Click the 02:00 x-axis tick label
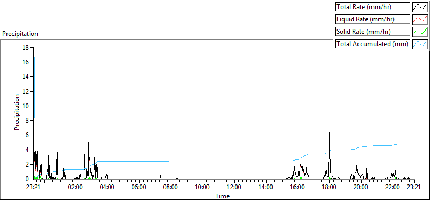The width and height of the screenshot is (430, 200). point(76,188)
